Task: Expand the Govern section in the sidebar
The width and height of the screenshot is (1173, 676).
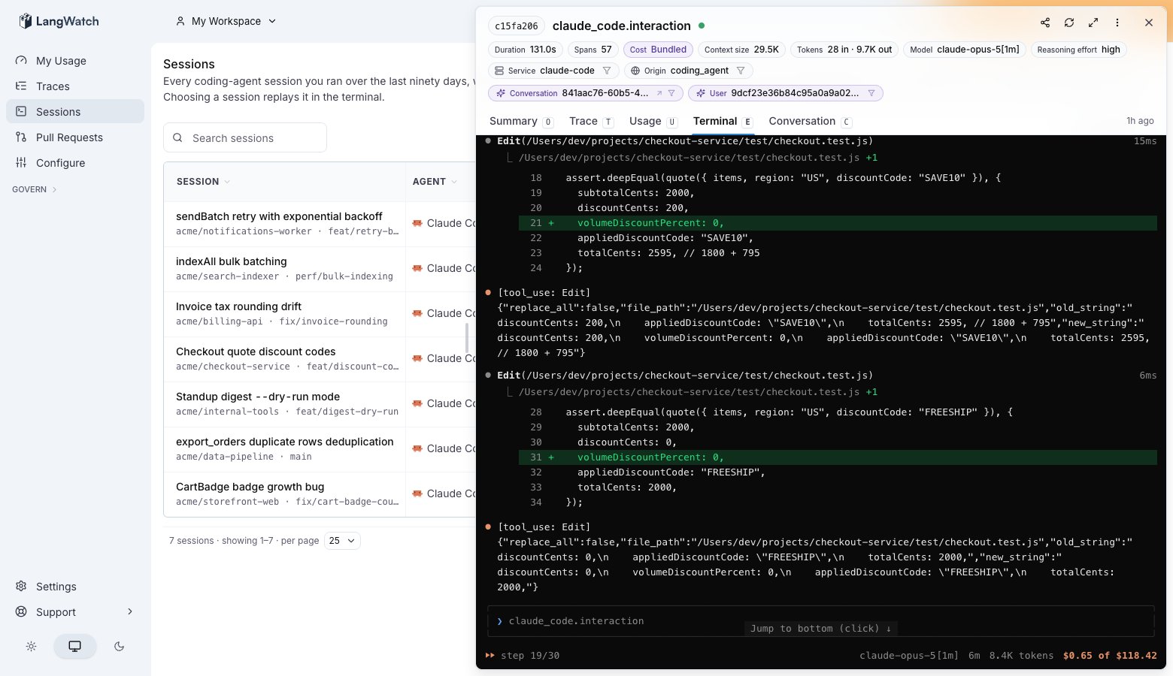Action: coord(35,189)
